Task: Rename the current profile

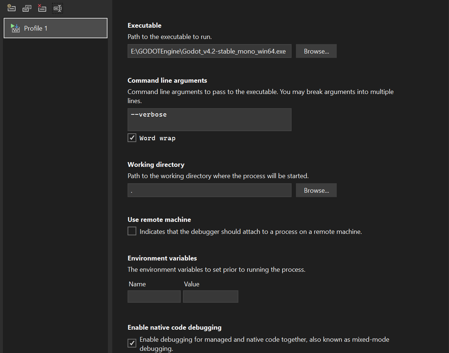Action: (x=57, y=8)
